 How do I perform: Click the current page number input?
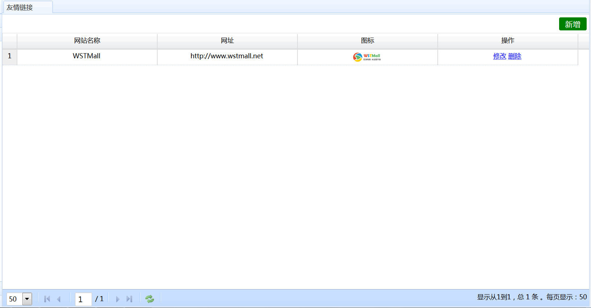(83, 299)
